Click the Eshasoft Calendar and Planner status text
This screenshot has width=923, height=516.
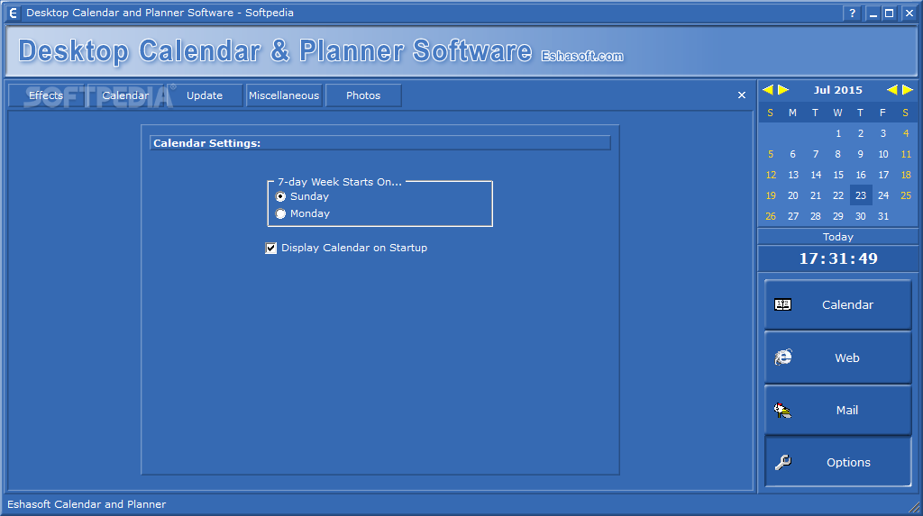coord(87,504)
